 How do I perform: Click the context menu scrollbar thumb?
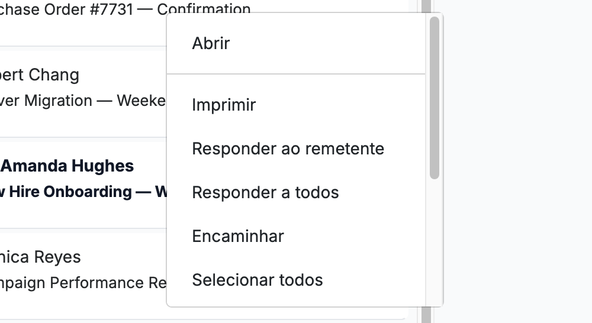tap(434, 98)
